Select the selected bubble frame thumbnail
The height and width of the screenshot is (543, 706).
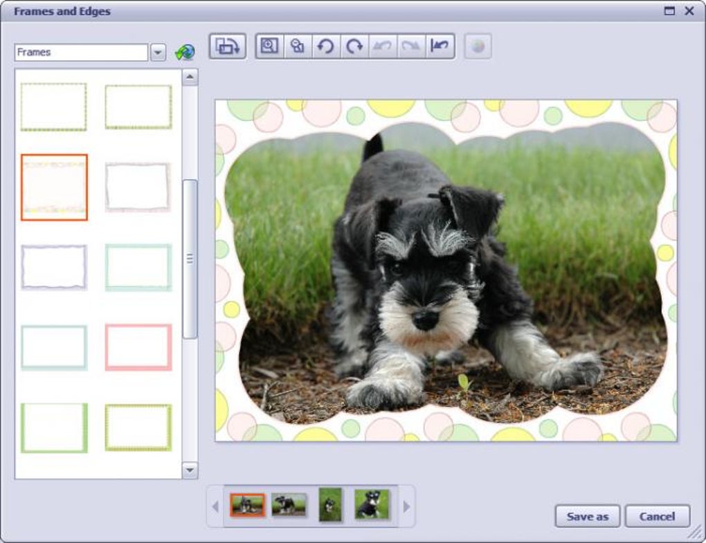tap(54, 187)
